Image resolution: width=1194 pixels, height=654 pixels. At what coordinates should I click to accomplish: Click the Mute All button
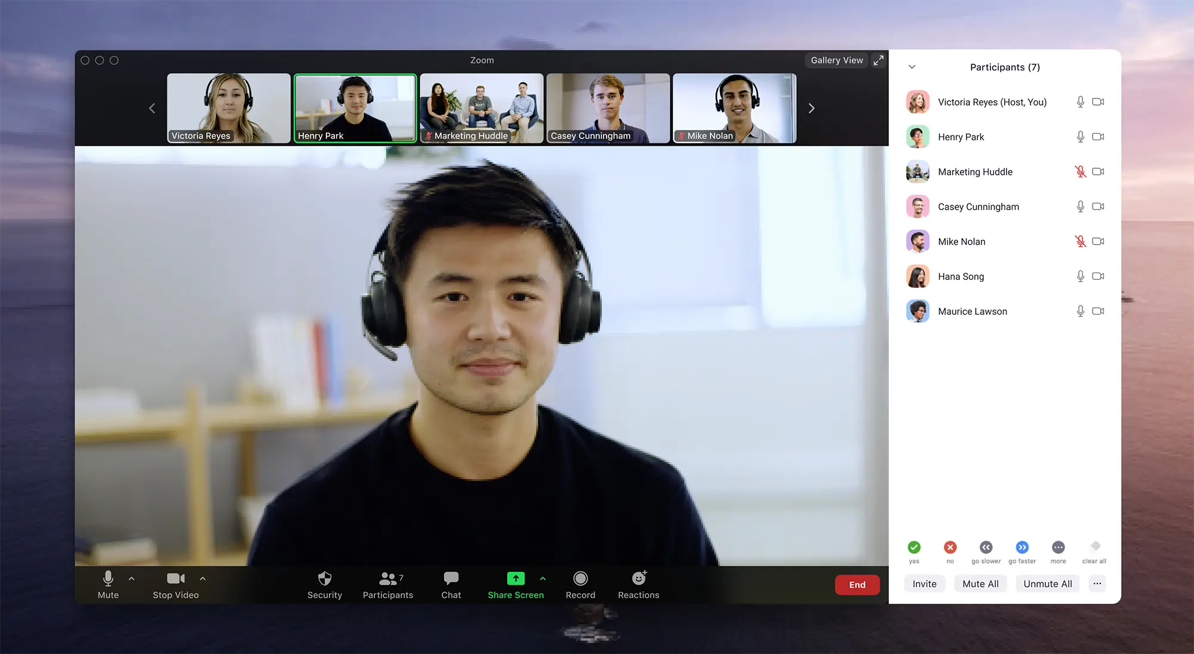pyautogui.click(x=980, y=584)
